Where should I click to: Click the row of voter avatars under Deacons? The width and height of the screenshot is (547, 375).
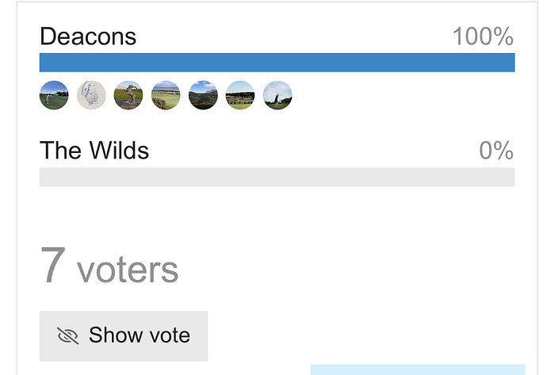click(x=166, y=95)
